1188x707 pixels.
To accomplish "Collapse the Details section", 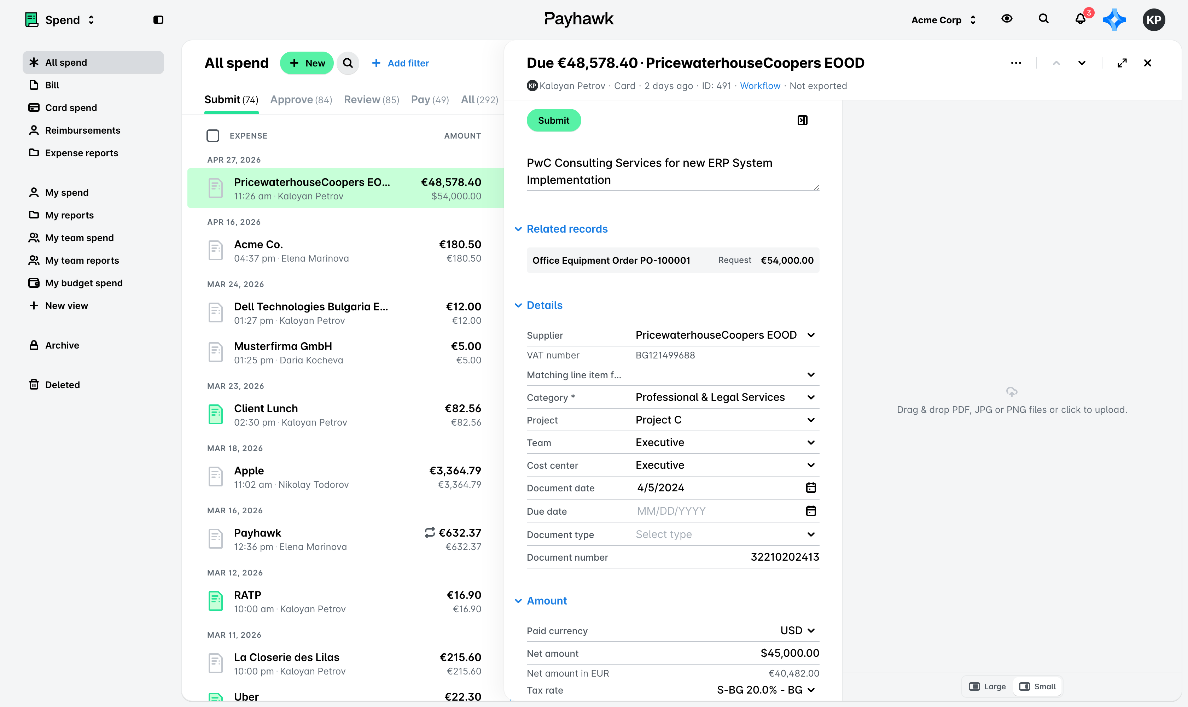I will (538, 305).
